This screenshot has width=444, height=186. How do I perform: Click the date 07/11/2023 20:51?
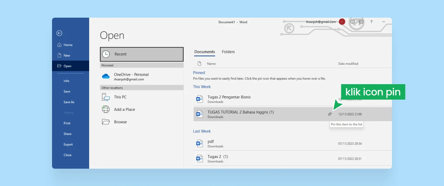(x=350, y=159)
